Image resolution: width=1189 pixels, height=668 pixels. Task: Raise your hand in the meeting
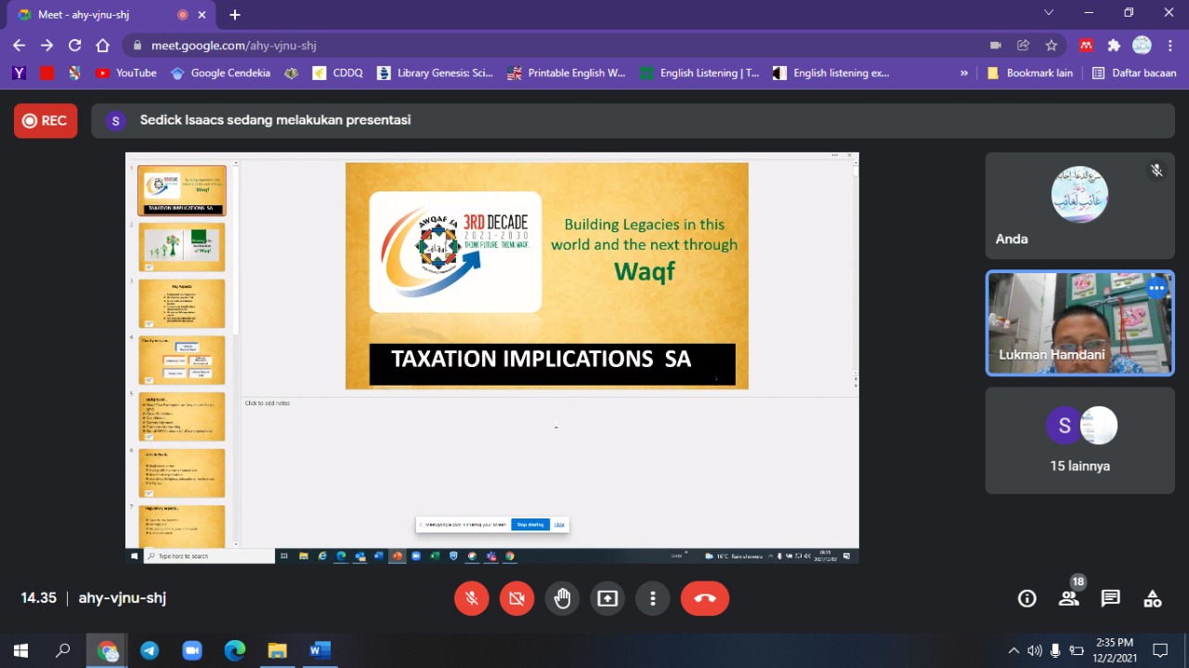click(x=563, y=598)
